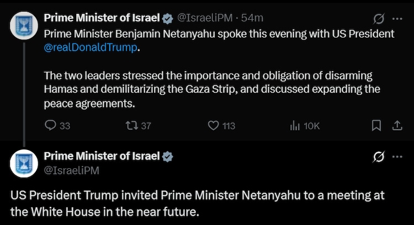414x225 pixels.
Task: Click the verified badge on the first post
Action: (x=167, y=18)
